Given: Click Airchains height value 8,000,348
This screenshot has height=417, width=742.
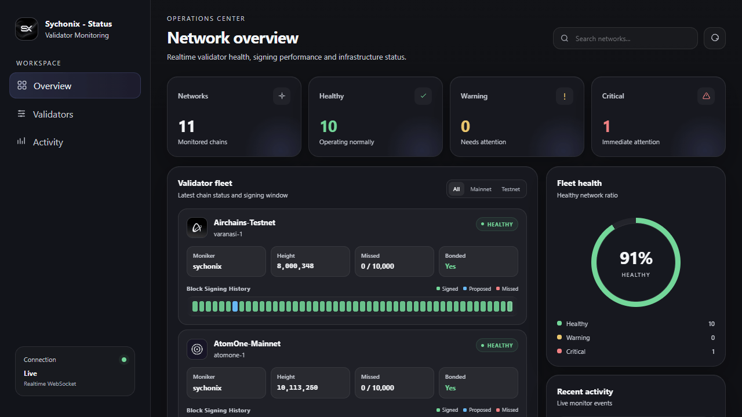Looking at the screenshot, I should pyautogui.click(x=296, y=266).
